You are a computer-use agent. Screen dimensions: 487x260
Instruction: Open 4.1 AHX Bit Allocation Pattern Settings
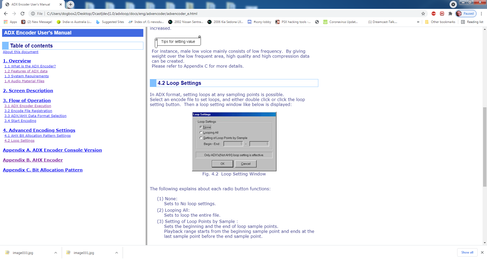tap(37, 136)
